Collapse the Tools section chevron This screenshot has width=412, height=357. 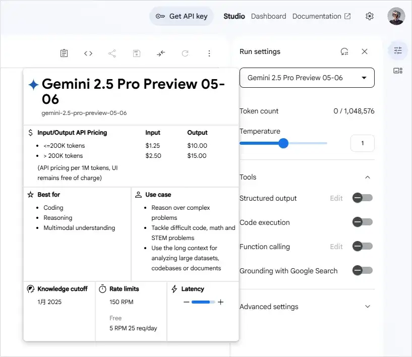[x=368, y=177]
